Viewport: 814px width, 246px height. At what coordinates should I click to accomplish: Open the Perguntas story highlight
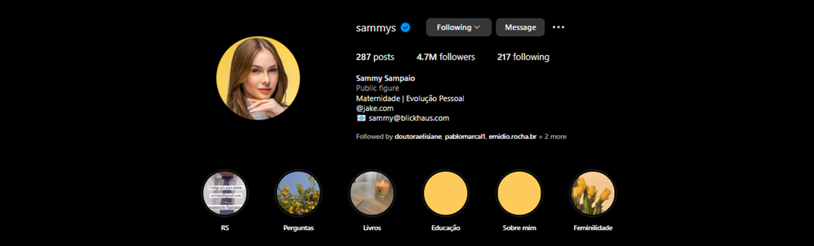tap(298, 193)
